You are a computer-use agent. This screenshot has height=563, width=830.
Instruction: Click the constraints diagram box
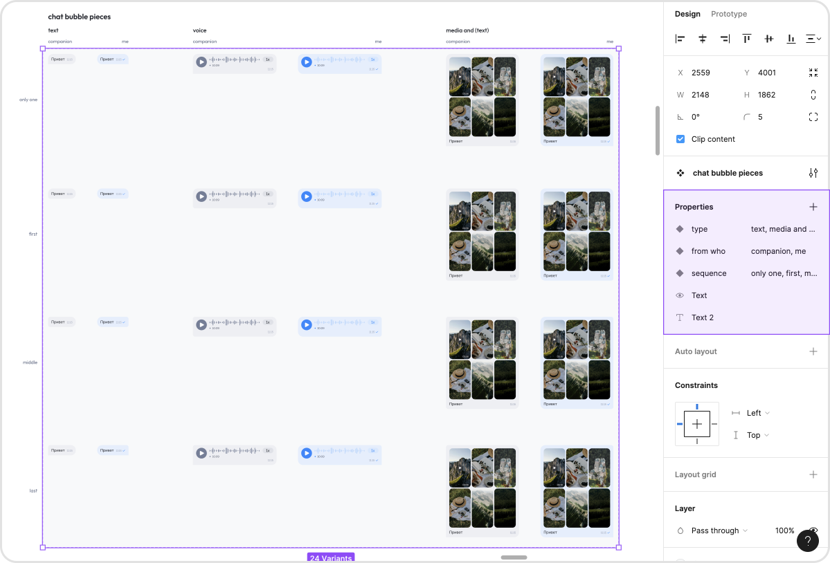click(x=696, y=424)
